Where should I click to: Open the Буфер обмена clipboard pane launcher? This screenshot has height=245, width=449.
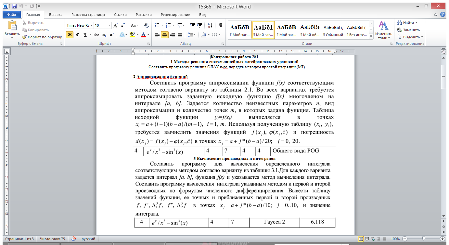pyautogui.click(x=61, y=44)
